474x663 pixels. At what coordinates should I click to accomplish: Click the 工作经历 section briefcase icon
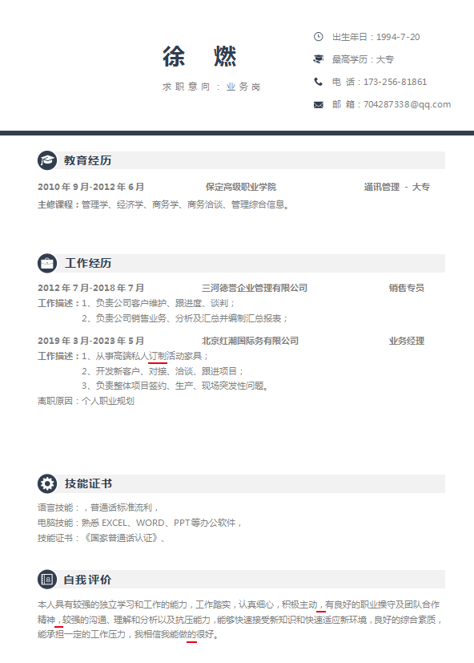click(x=47, y=264)
